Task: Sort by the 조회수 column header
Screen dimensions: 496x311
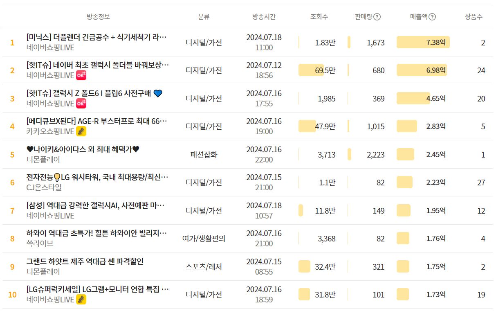Action: click(x=319, y=17)
